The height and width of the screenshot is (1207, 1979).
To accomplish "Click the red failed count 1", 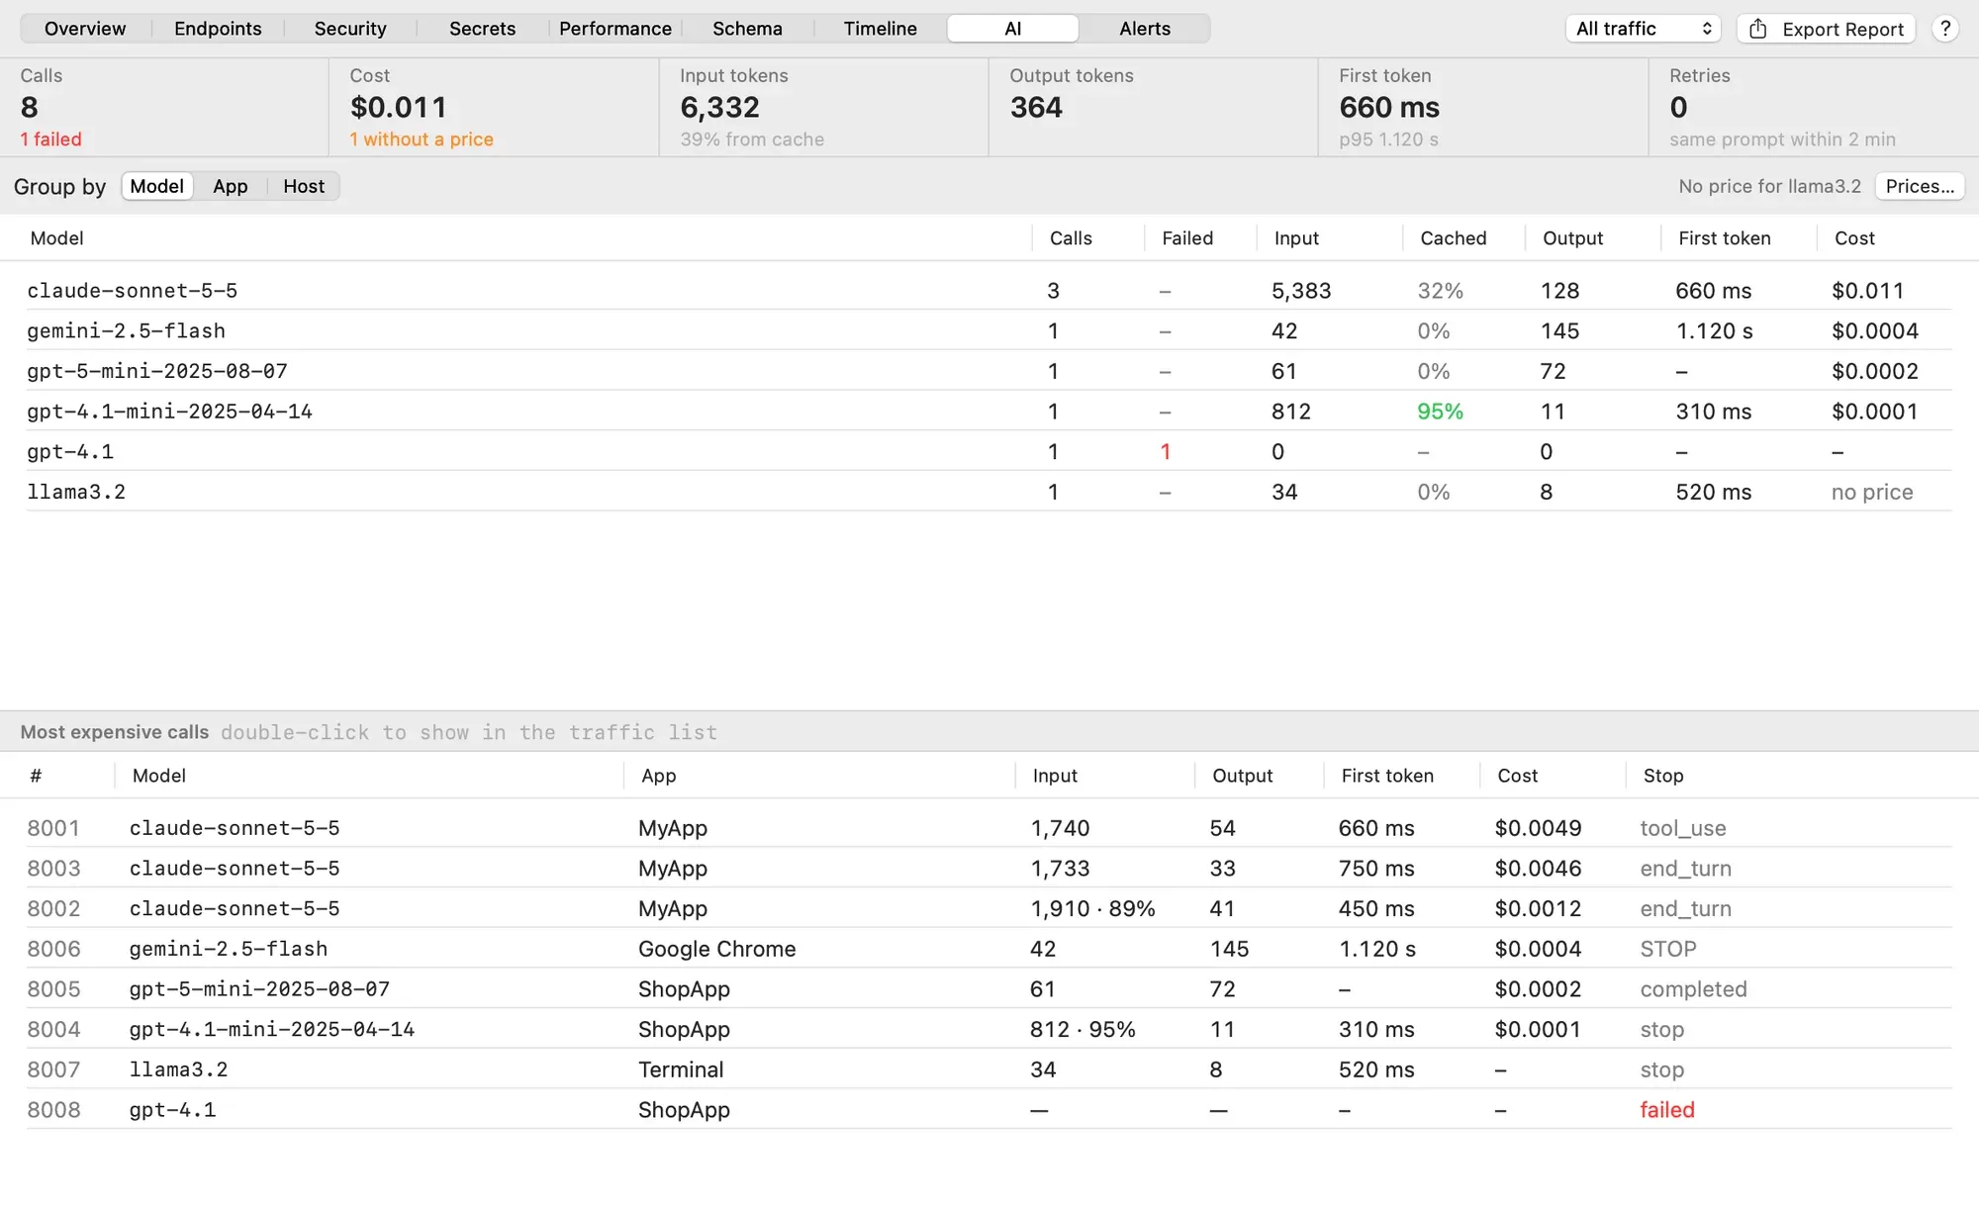I will 1166,452.
